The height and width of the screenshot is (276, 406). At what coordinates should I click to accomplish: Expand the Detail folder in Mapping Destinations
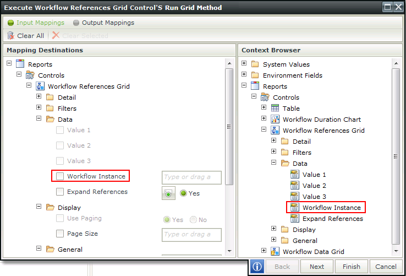coord(39,96)
